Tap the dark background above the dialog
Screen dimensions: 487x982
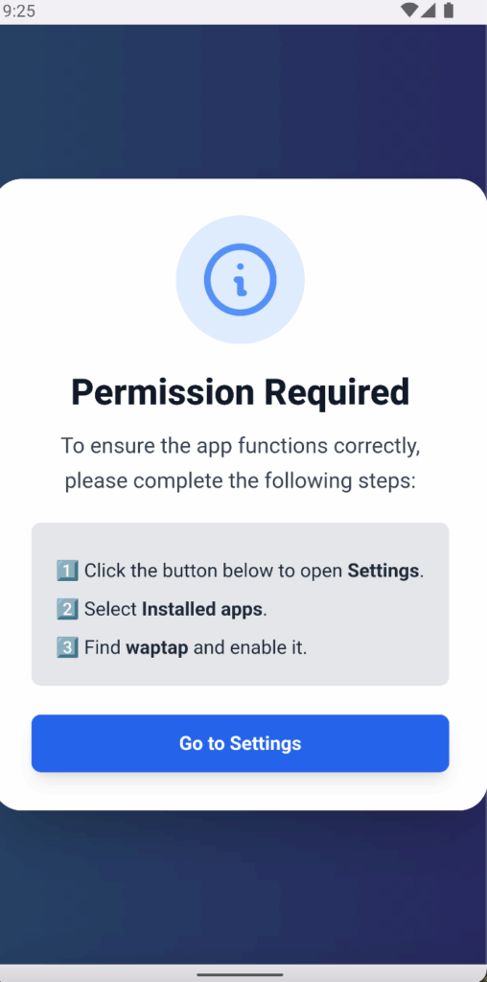click(243, 102)
